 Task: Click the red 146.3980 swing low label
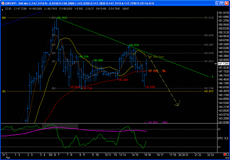coord(124,80)
